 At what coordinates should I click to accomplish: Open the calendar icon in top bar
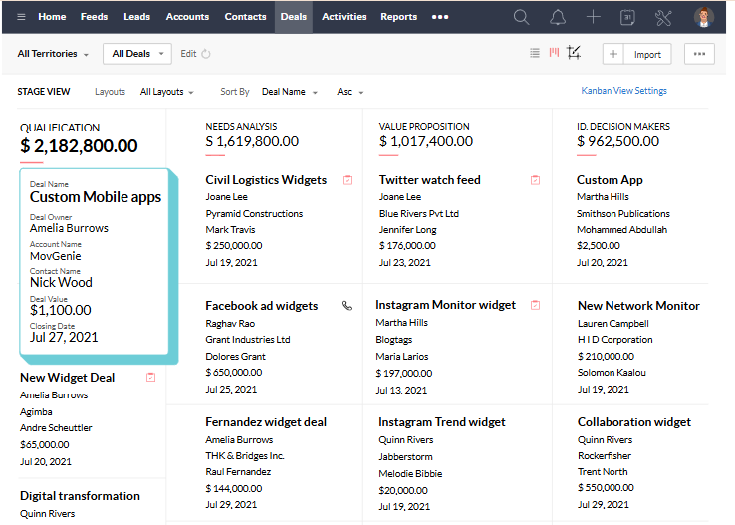tap(627, 17)
